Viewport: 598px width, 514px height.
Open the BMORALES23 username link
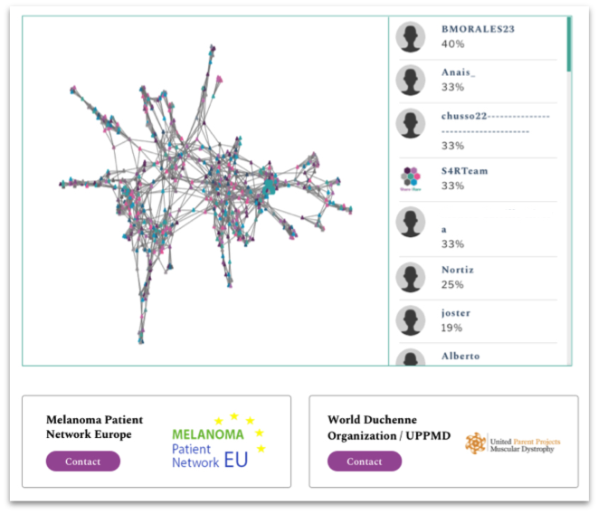[478, 29]
